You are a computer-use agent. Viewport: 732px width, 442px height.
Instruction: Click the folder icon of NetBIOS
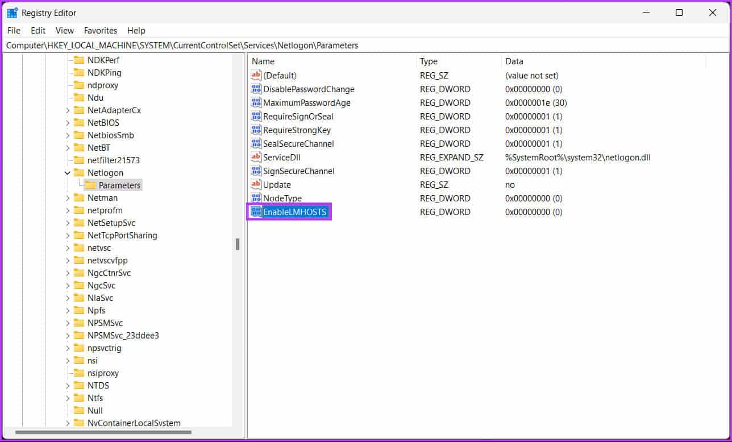pyautogui.click(x=79, y=123)
